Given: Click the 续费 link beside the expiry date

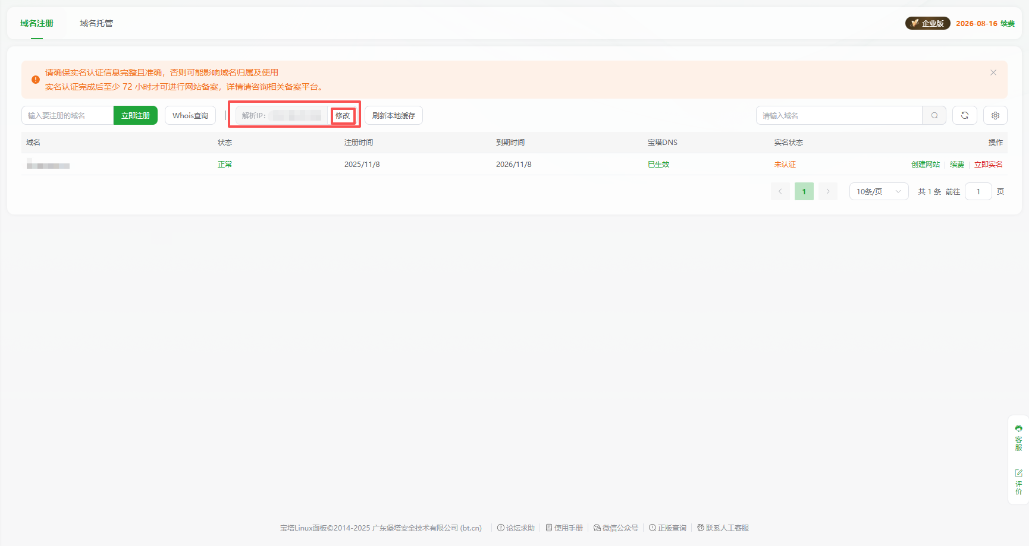Looking at the screenshot, I should (x=1007, y=23).
